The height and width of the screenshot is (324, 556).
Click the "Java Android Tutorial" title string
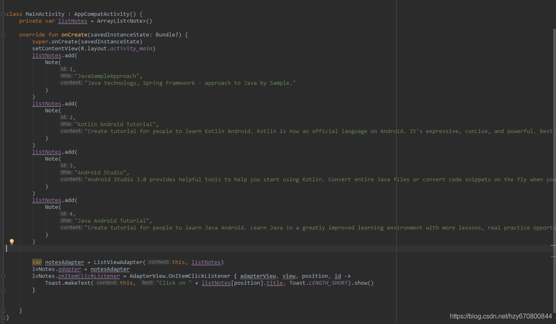[112, 221]
